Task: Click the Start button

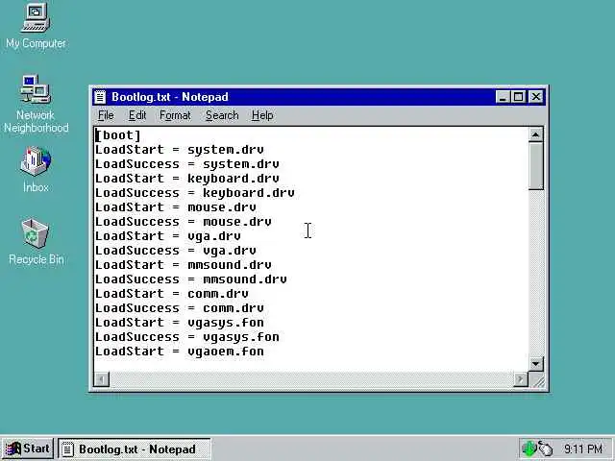Action: pyautogui.click(x=28, y=449)
